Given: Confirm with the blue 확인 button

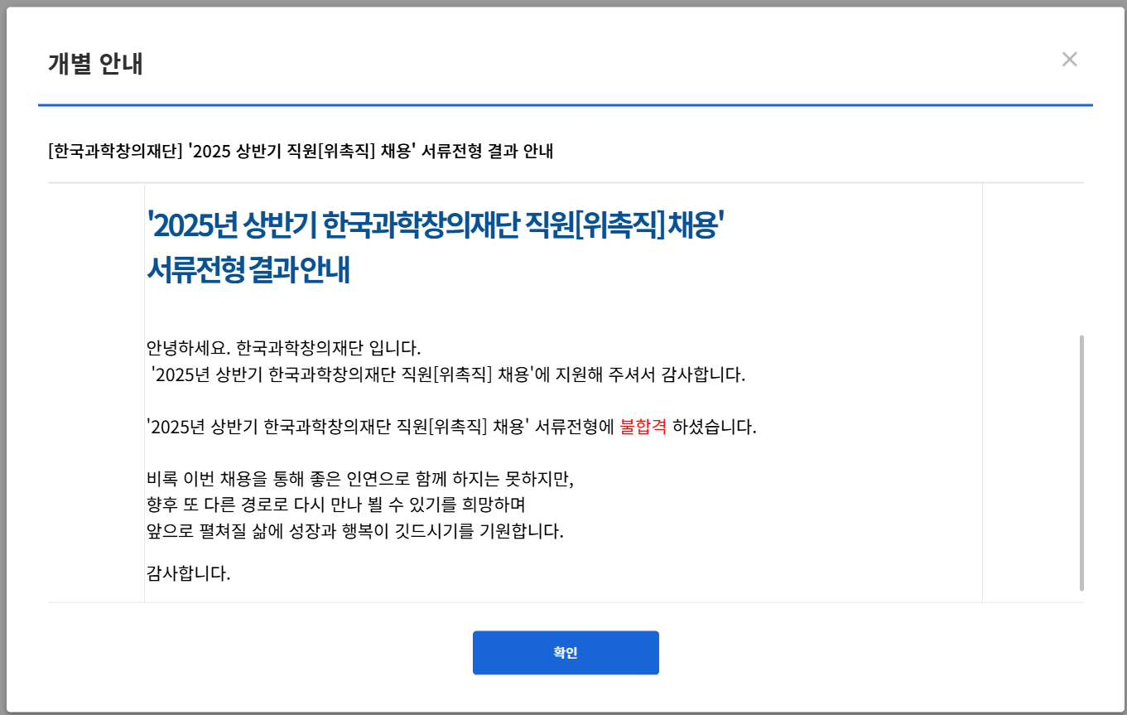Looking at the screenshot, I should (566, 653).
